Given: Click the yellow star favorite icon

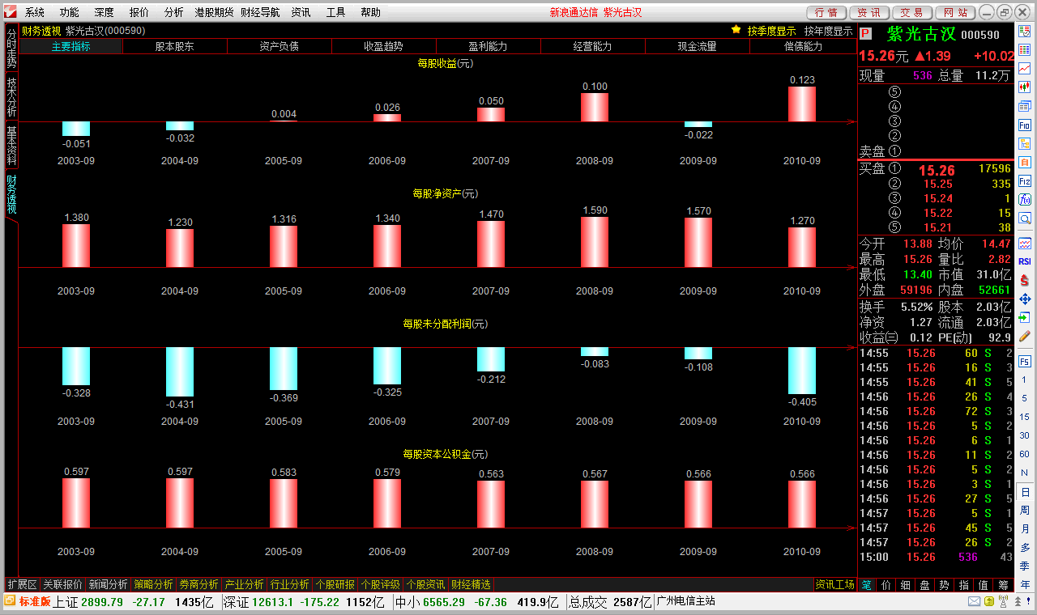Looking at the screenshot, I should [736, 30].
